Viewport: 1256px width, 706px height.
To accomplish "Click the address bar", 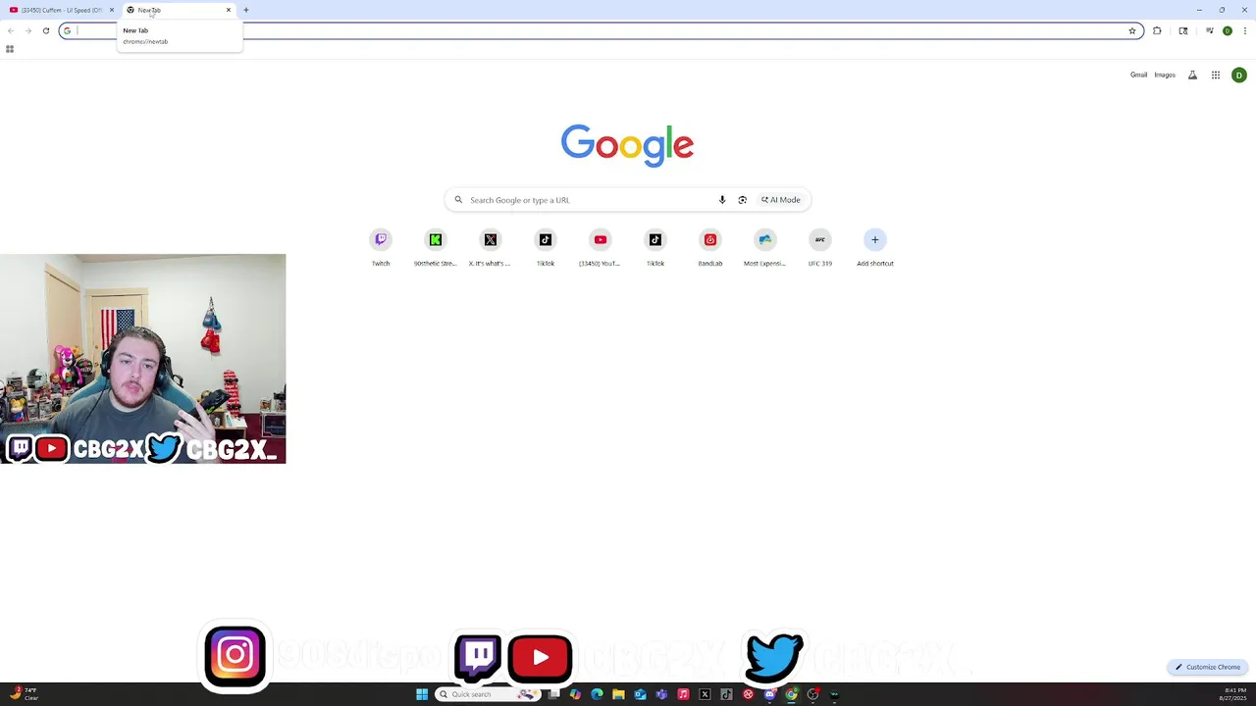I will [602, 30].
